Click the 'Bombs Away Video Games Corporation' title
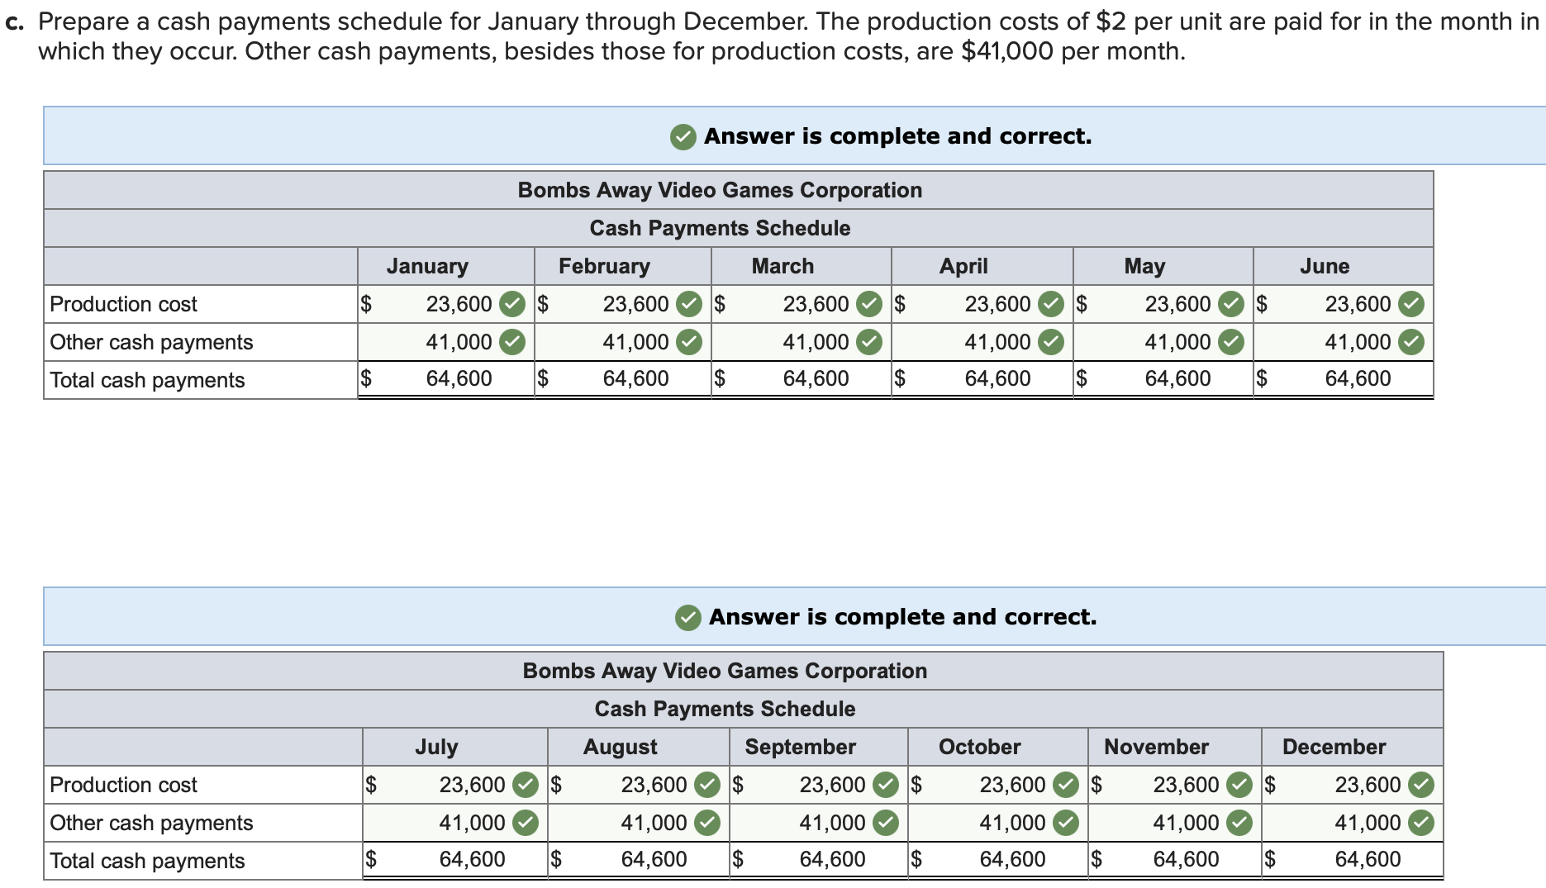1546x888 pixels. pyautogui.click(x=719, y=189)
